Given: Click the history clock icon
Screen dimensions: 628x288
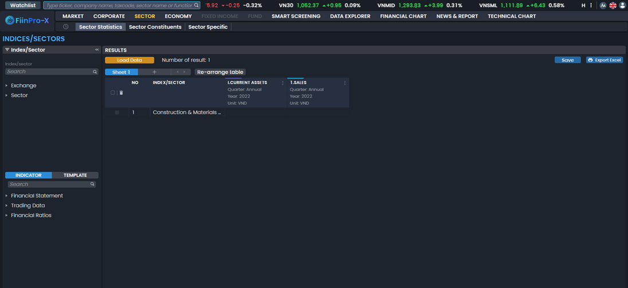Looking at the screenshot, I should [66, 27].
